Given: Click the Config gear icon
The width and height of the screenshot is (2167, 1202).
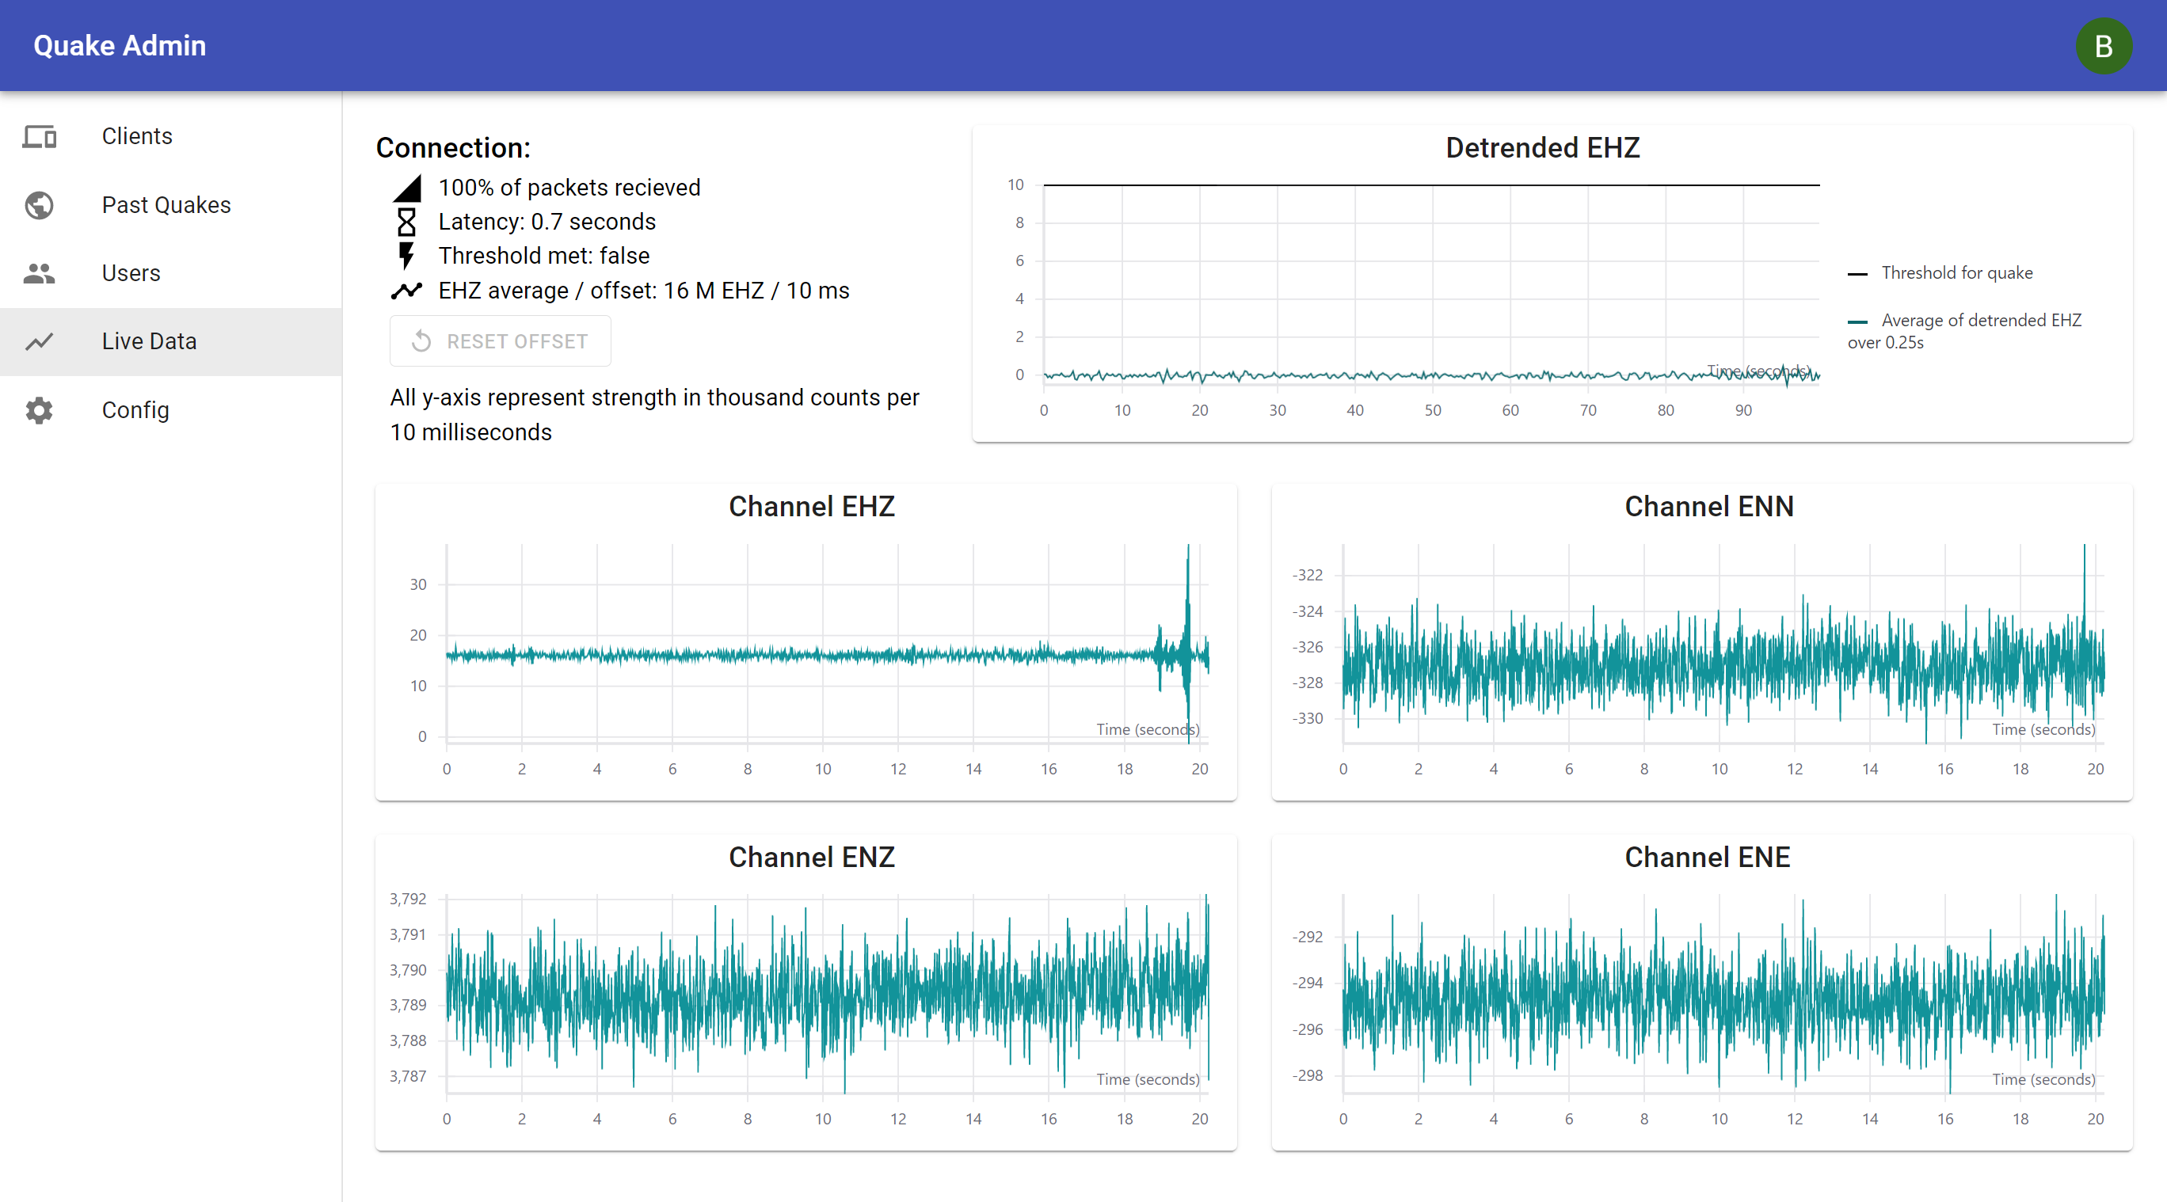Looking at the screenshot, I should click(x=39, y=410).
